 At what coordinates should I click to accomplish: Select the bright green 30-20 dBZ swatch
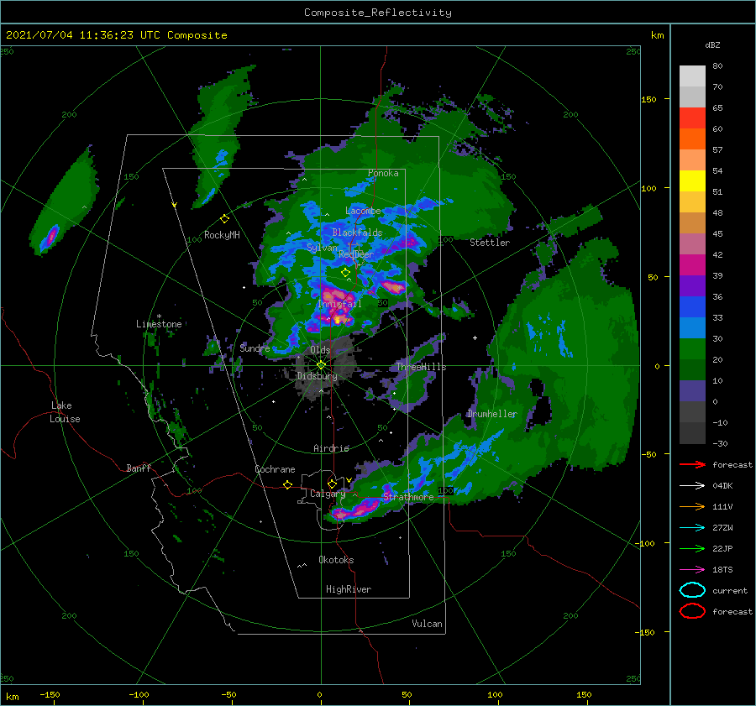692,349
